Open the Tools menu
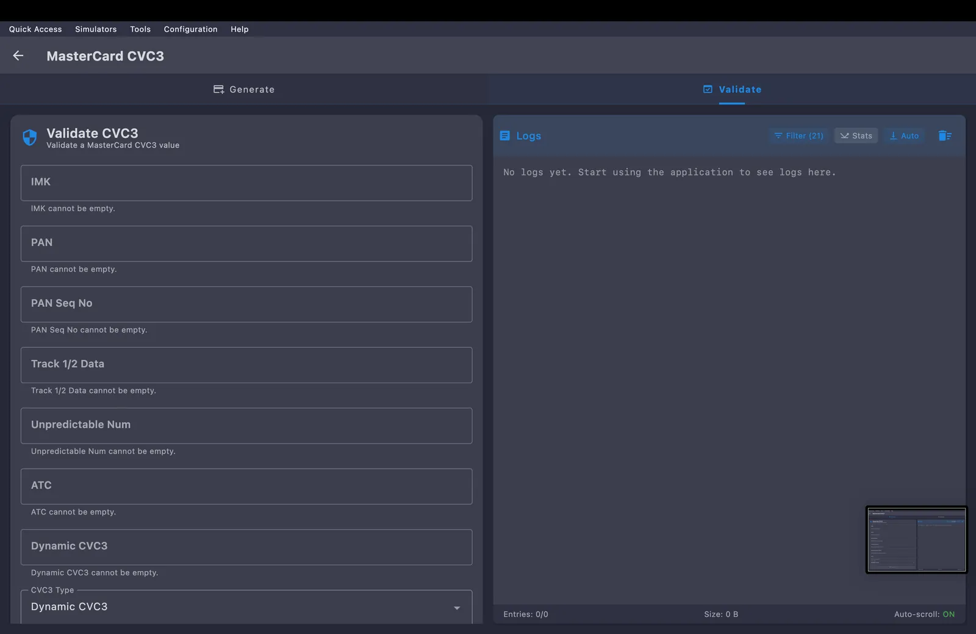The width and height of the screenshot is (976, 634). (140, 29)
